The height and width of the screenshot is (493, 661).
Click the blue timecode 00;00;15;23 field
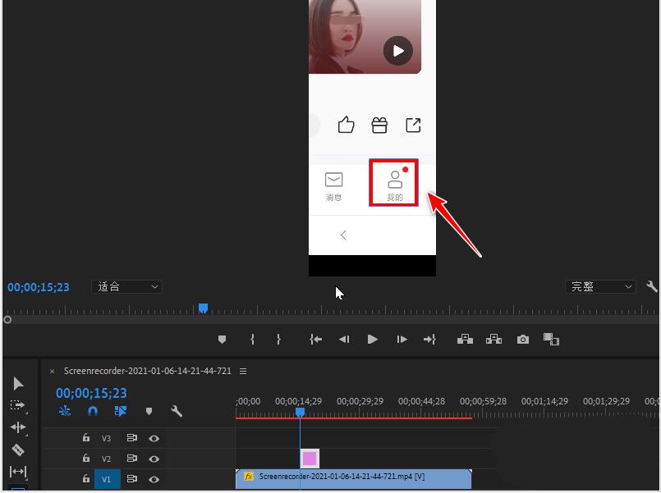[91, 393]
